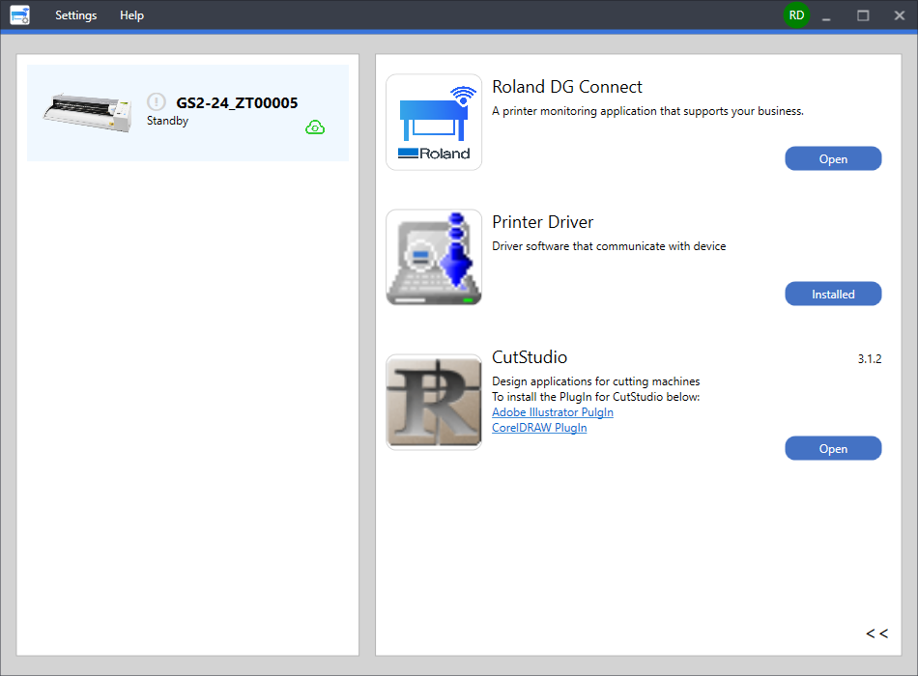The image size is (918, 676).
Task: Click the Installed button for Printer Driver
Action: (x=833, y=294)
